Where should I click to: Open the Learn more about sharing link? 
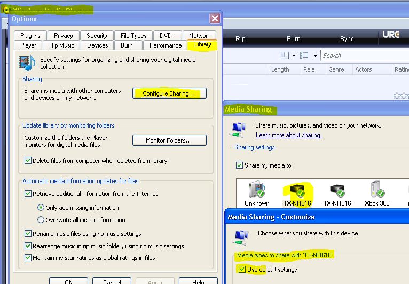click(288, 135)
